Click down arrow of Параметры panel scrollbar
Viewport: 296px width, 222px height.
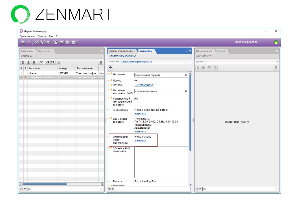pos(190,184)
